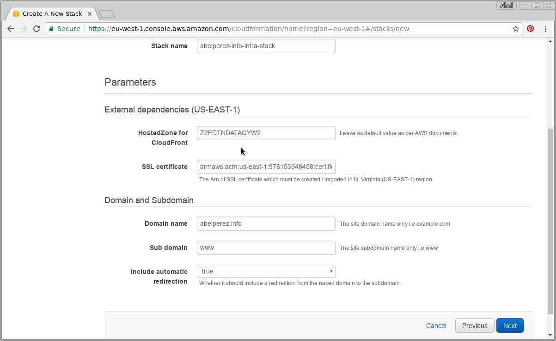Click the Pinterest extension icon
The image size is (556, 341).
tap(530, 29)
